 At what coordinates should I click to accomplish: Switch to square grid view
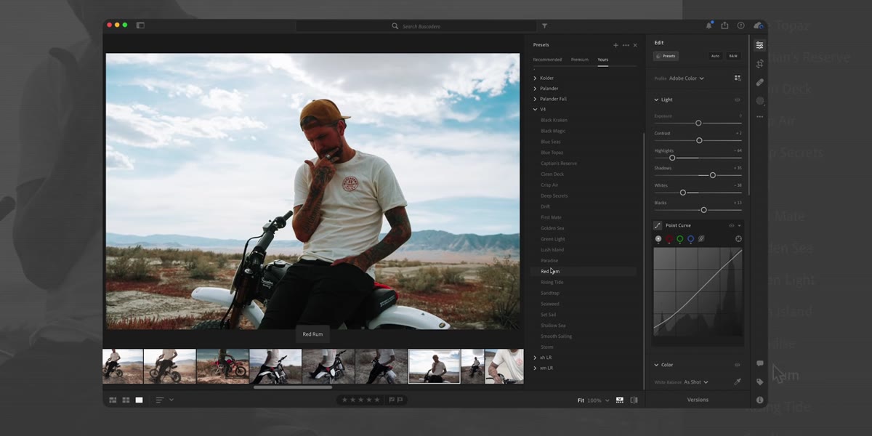coord(126,400)
